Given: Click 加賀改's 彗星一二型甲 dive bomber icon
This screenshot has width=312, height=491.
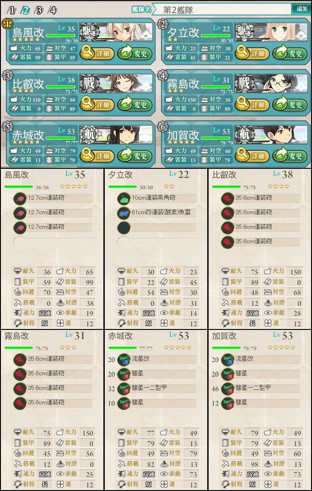Looking at the screenshot, I should (227, 389).
